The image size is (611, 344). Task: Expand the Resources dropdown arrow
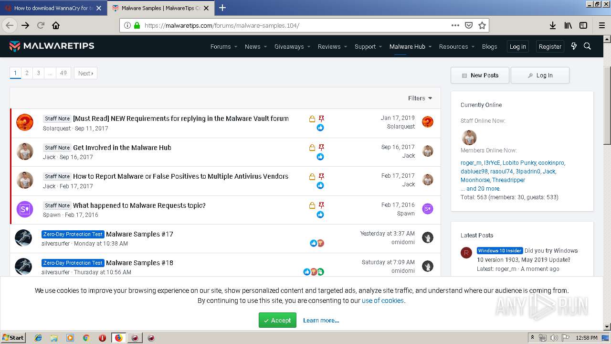(473, 47)
